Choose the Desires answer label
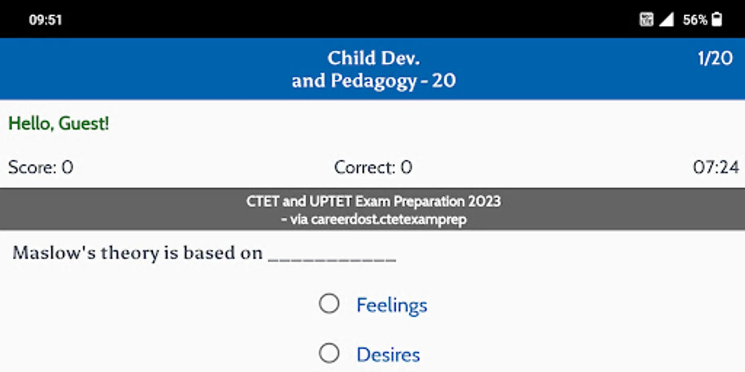Viewport: 745px width, 372px height. tap(388, 355)
